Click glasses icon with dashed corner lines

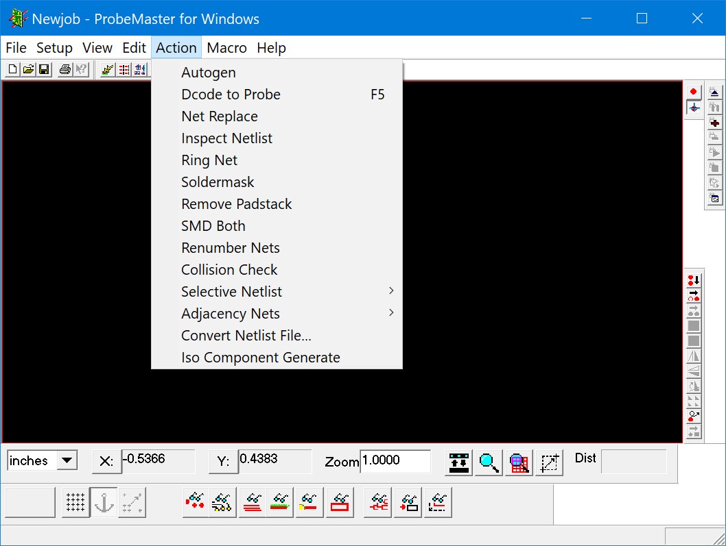(x=438, y=502)
